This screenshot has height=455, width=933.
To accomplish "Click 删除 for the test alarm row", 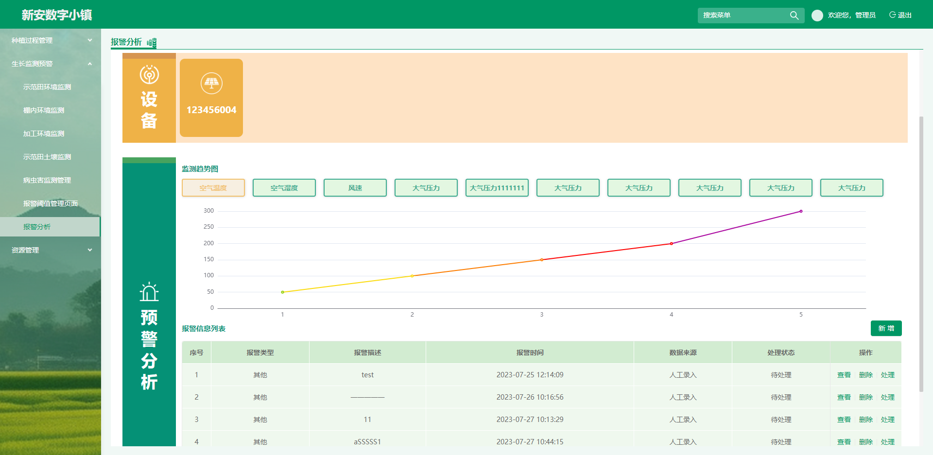I will coord(866,375).
